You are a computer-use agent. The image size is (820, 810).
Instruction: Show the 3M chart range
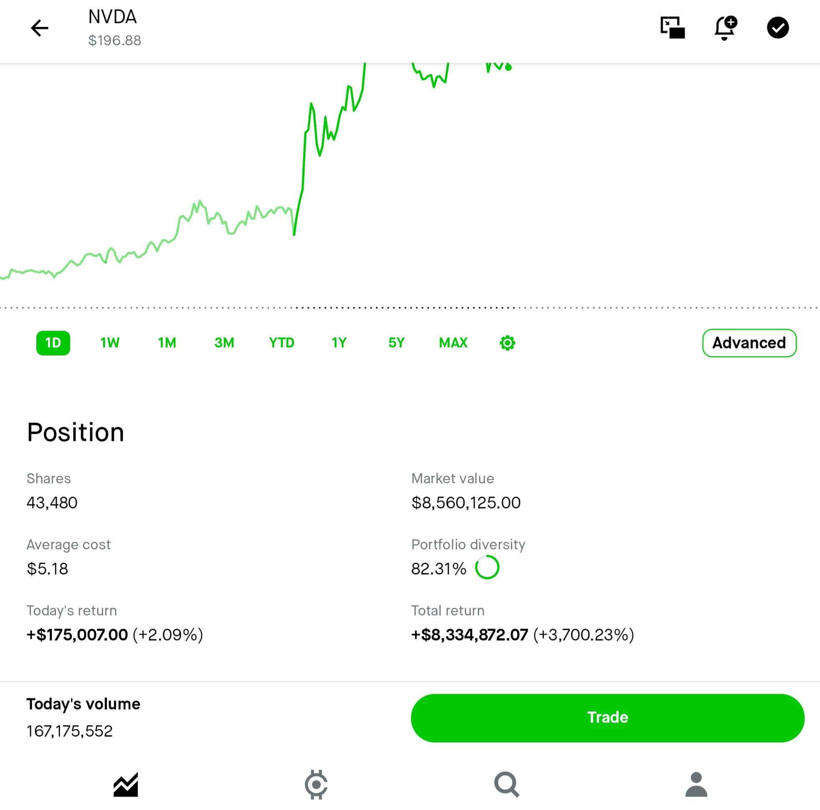[x=224, y=343]
